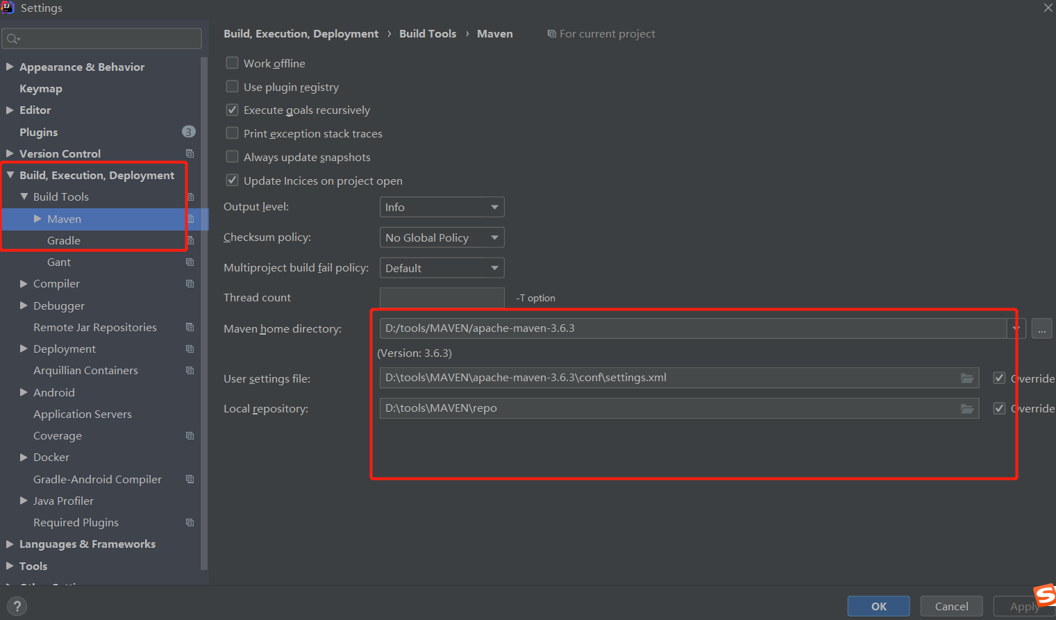Select Android settings item
This screenshot has height=620, width=1056.
tap(54, 392)
